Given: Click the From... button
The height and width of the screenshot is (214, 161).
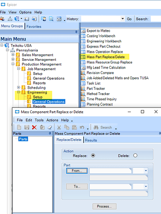Looking at the screenshot, I should click(77, 171).
